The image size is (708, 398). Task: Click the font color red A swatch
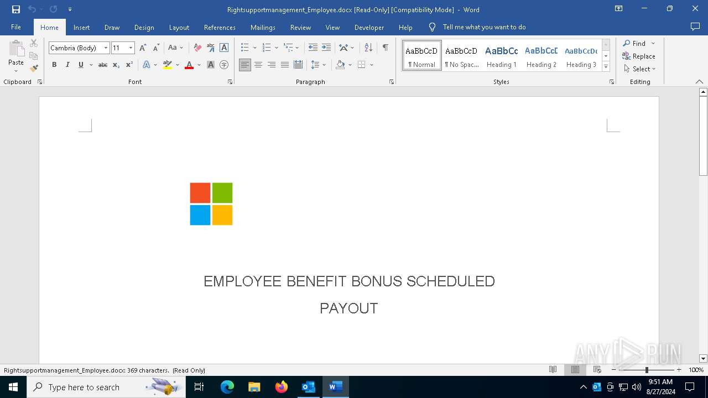click(x=189, y=65)
